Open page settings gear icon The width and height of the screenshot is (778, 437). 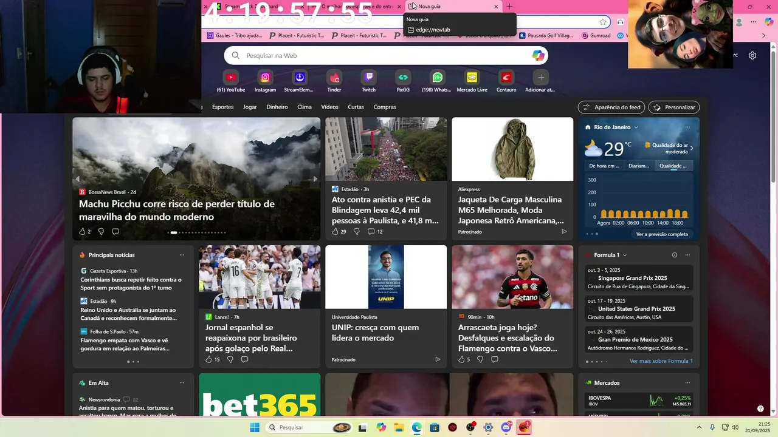pyautogui.click(x=752, y=55)
